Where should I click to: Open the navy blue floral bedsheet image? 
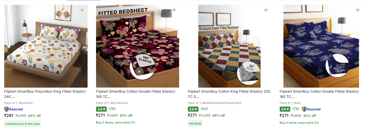[321, 46]
